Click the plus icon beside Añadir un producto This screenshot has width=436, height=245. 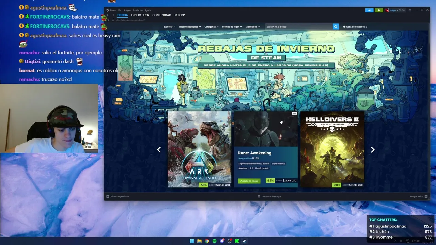click(108, 196)
